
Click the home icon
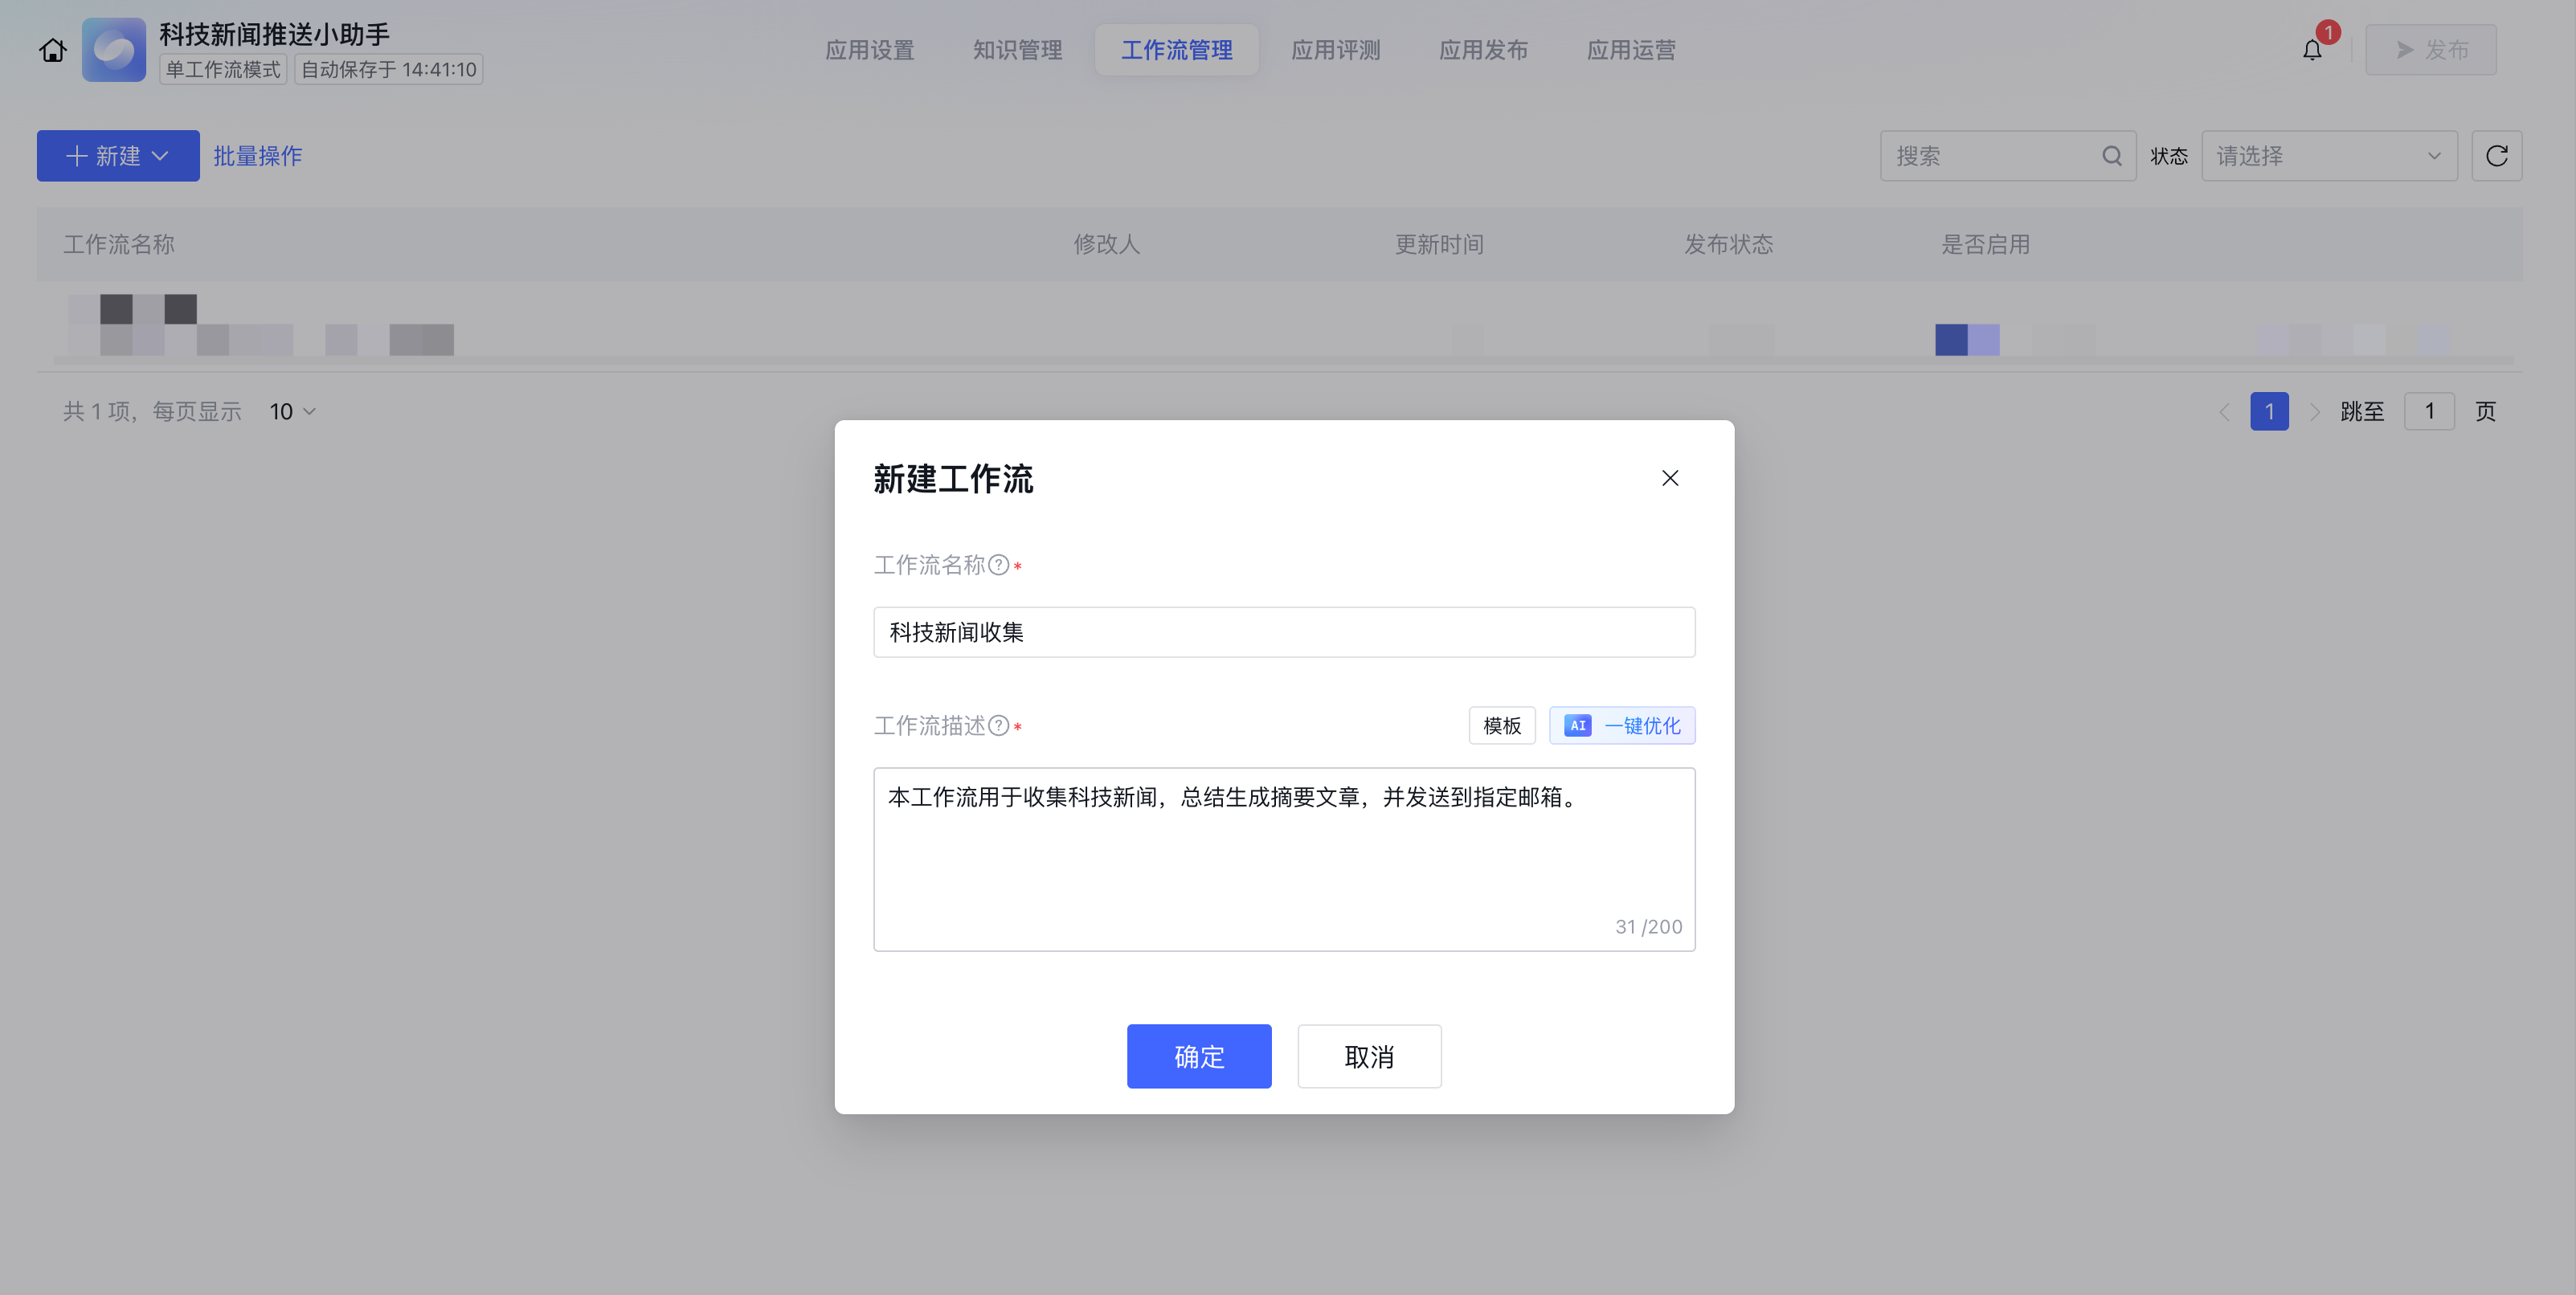click(x=53, y=50)
